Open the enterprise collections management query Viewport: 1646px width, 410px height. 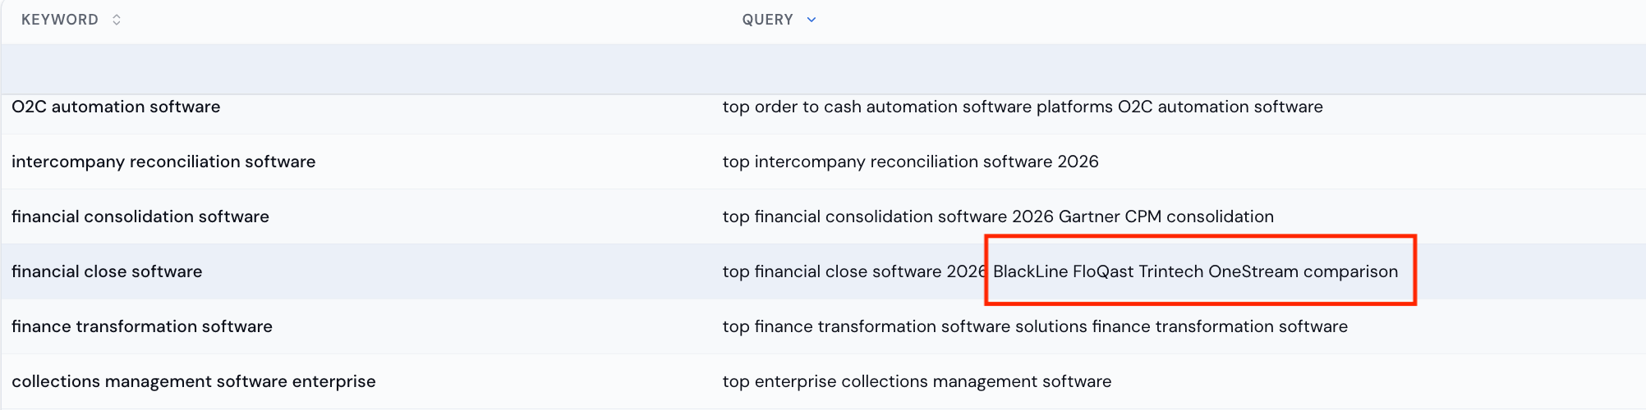(x=917, y=381)
